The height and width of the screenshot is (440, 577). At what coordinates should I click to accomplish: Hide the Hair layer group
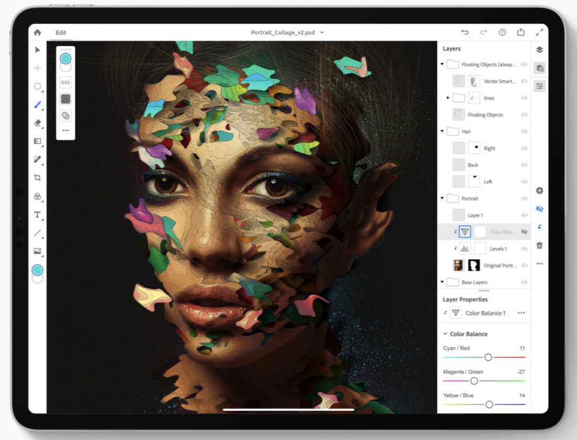tap(524, 131)
